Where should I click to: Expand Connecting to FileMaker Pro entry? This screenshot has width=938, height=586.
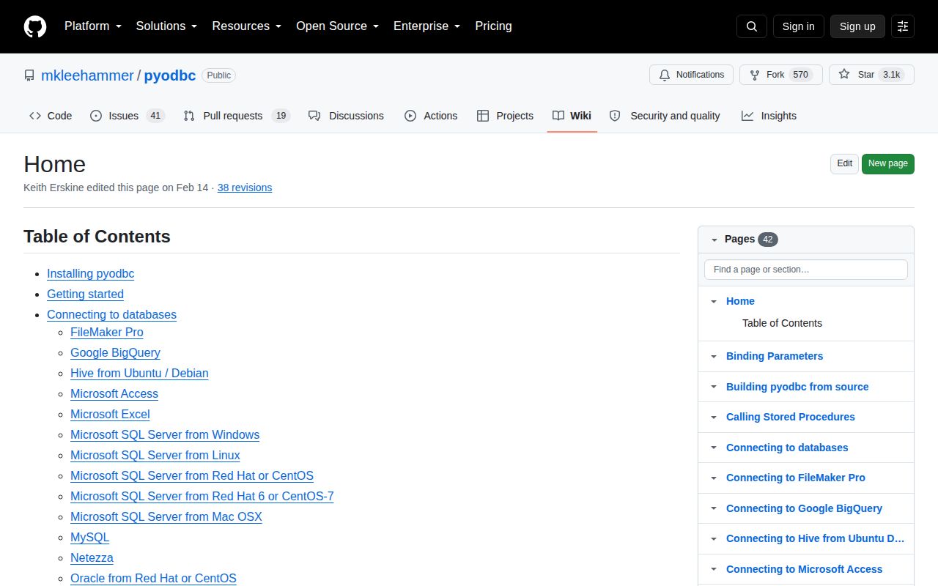[714, 478]
